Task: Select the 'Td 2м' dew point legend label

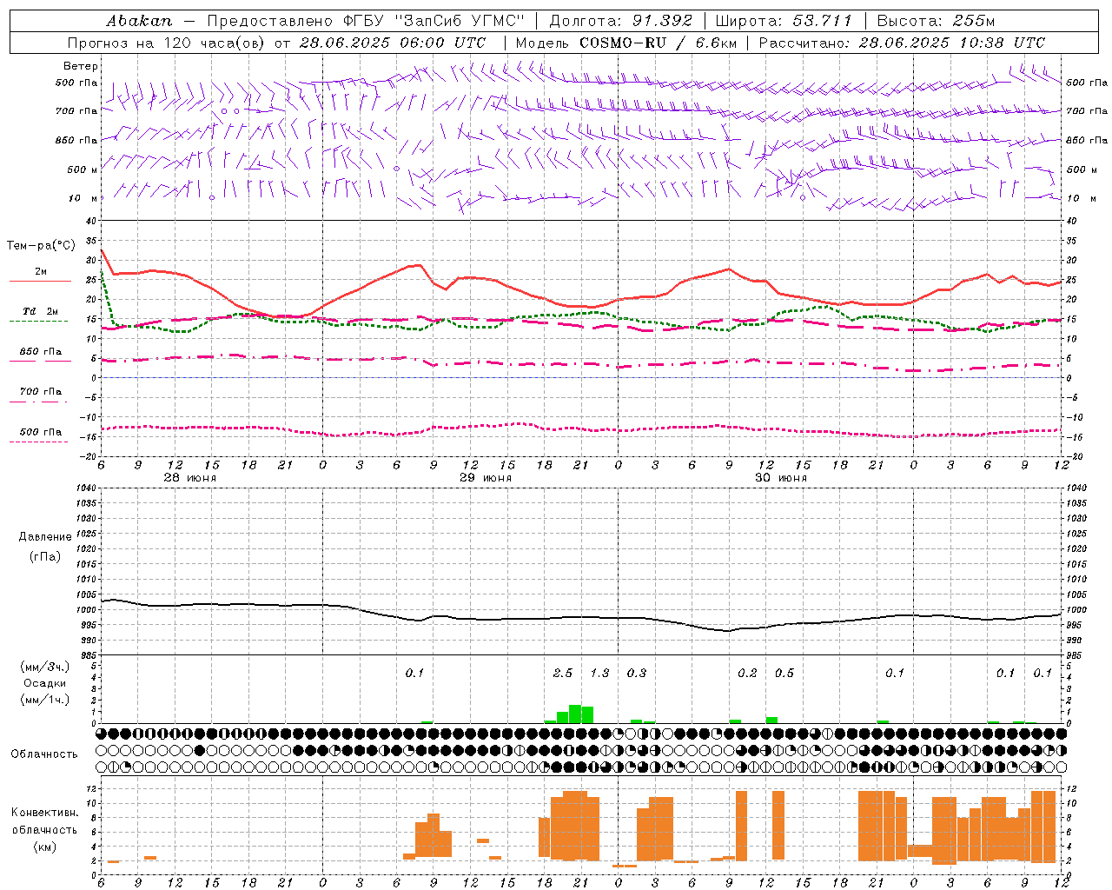Action: point(41,311)
